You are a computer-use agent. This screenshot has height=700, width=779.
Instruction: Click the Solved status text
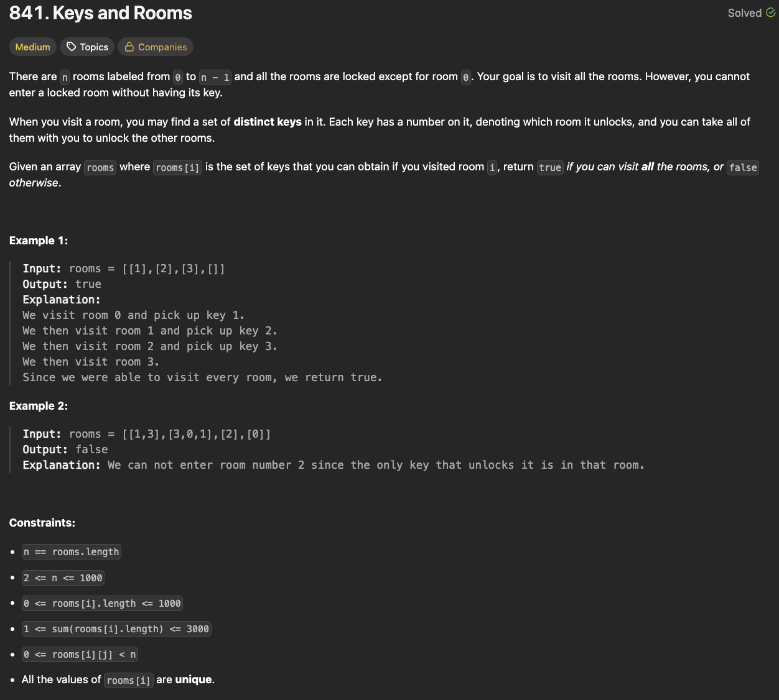pos(744,13)
